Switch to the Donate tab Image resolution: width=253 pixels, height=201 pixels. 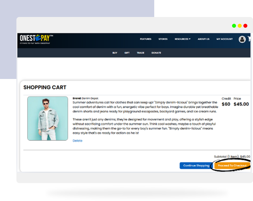pyautogui.click(x=156, y=53)
